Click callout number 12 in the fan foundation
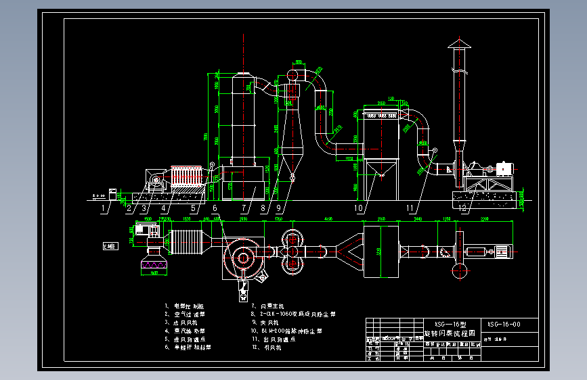The image size is (587, 380). point(462,208)
